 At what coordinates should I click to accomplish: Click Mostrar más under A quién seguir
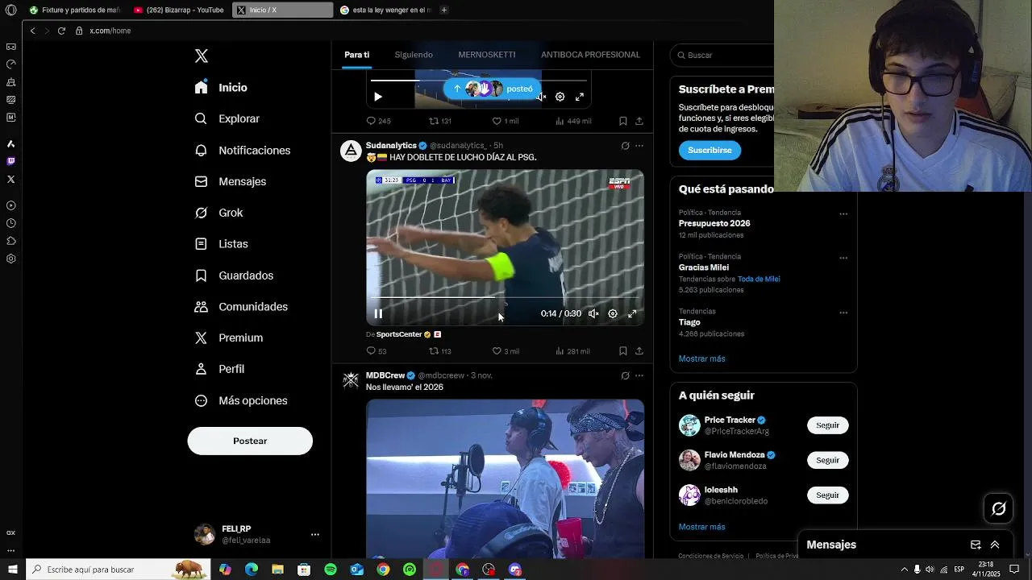coord(701,527)
